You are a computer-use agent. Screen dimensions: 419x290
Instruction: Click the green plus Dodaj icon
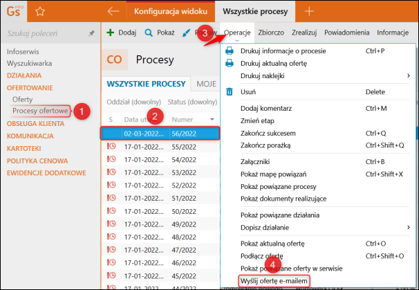(111, 33)
